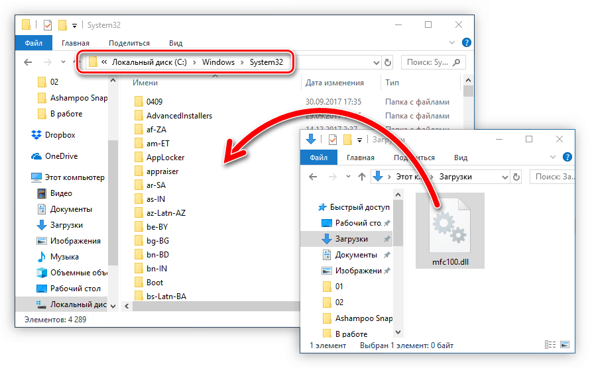This screenshot has width=590, height=368.
Task: Expand the address bar history in the System32 window
Action: pyautogui.click(x=376, y=63)
